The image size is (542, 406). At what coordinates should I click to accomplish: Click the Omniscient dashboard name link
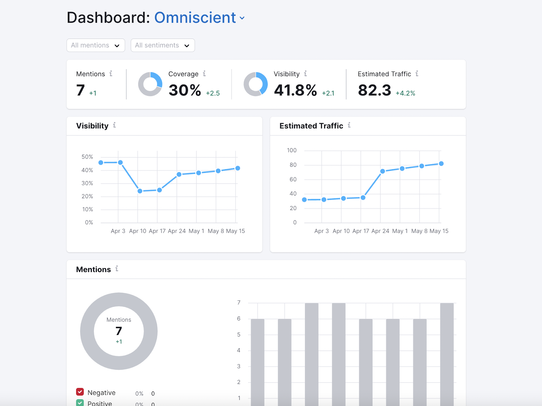pos(195,18)
